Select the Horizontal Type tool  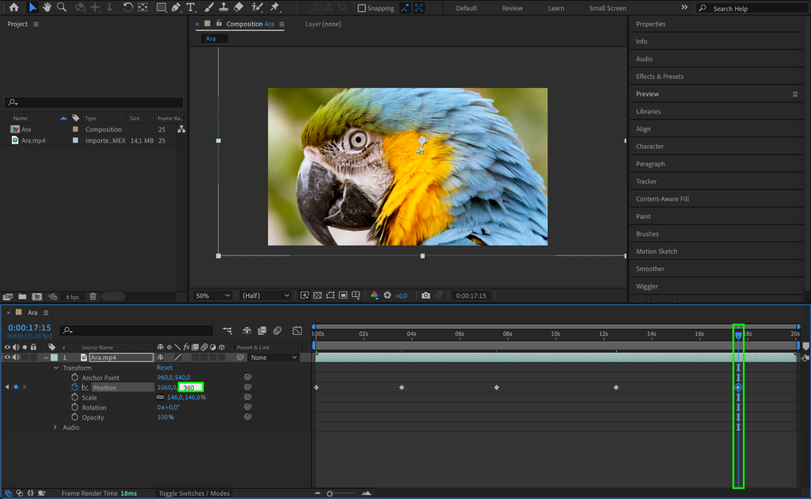190,7
